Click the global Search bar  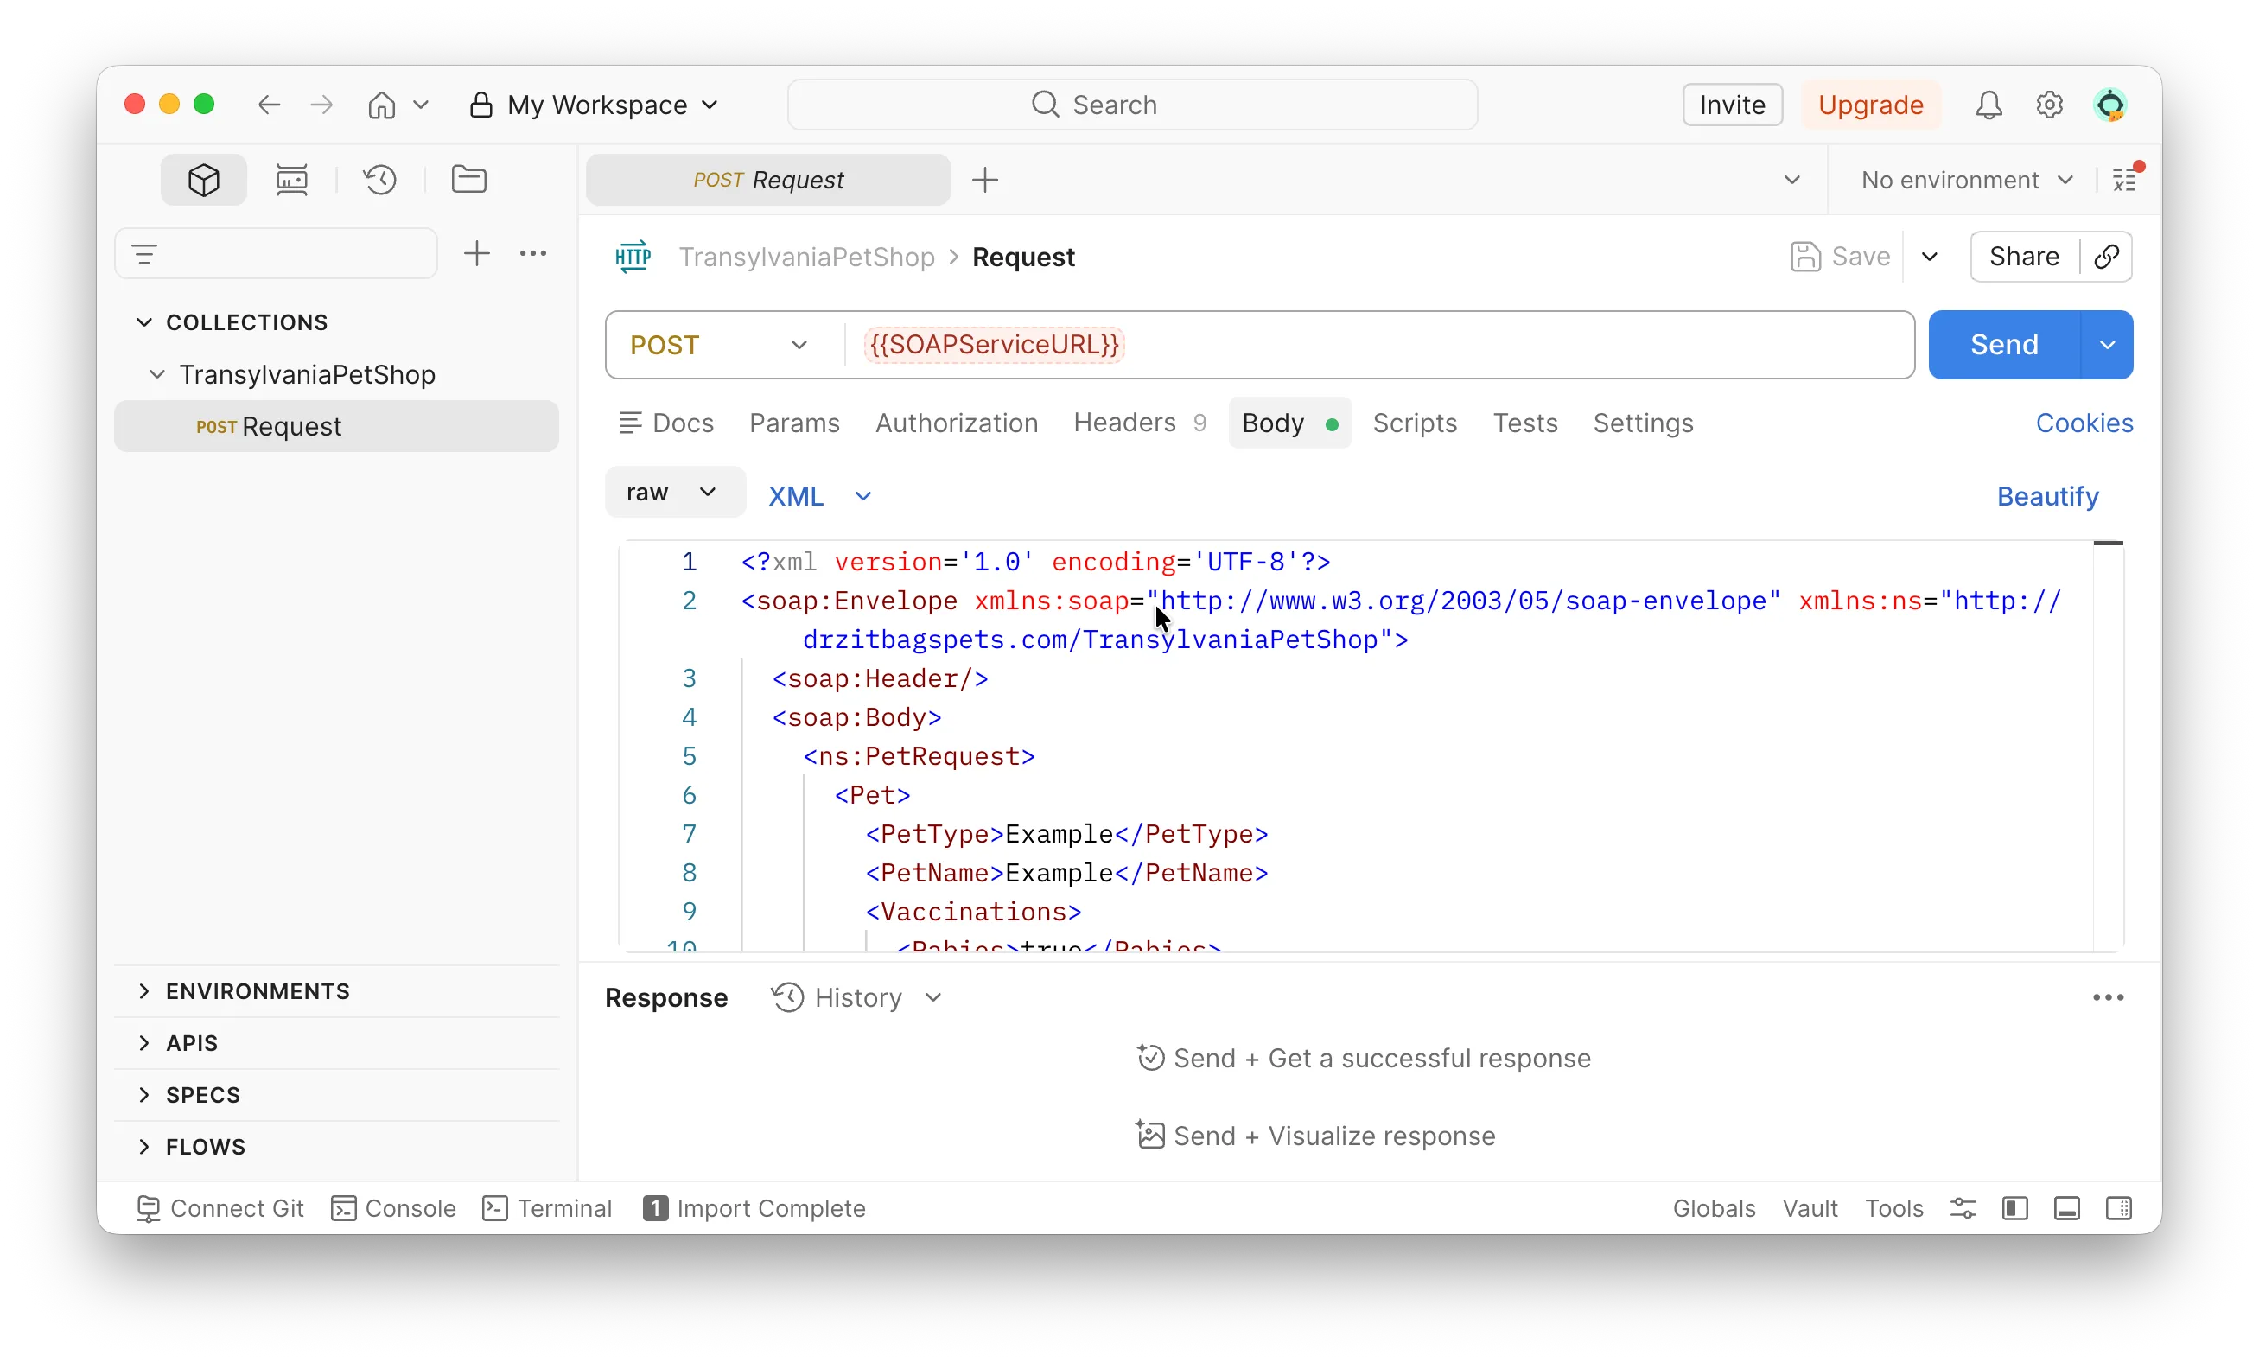(1131, 105)
